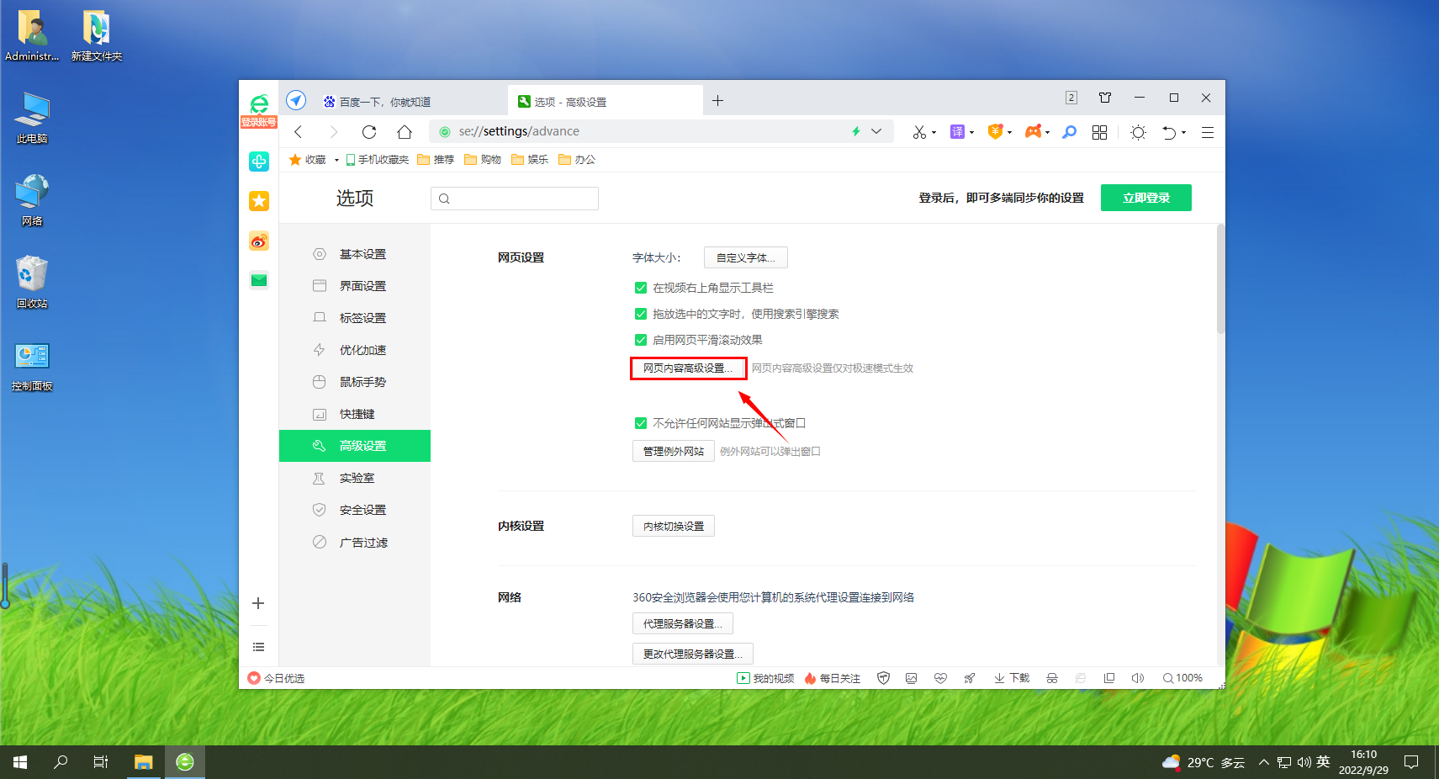This screenshot has width=1439, height=779.
Task: Toggle '拖放选中的文字时' search checkbox
Action: click(641, 314)
